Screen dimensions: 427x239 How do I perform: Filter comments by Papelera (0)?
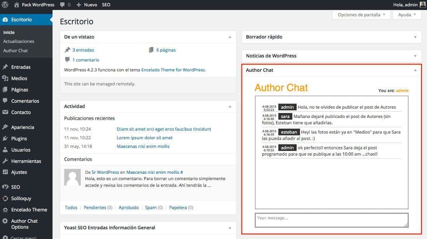pos(181,208)
